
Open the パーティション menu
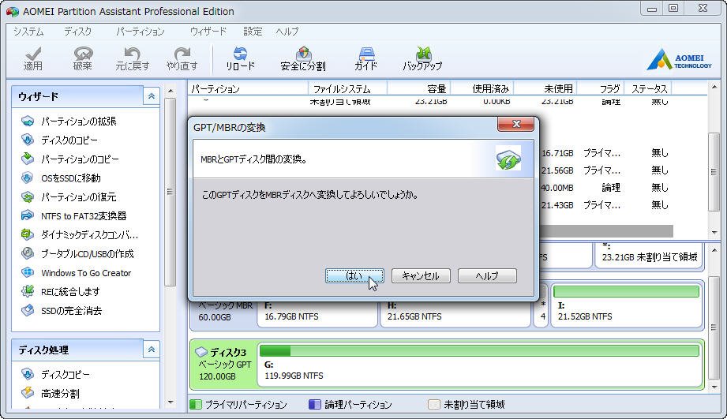click(140, 32)
